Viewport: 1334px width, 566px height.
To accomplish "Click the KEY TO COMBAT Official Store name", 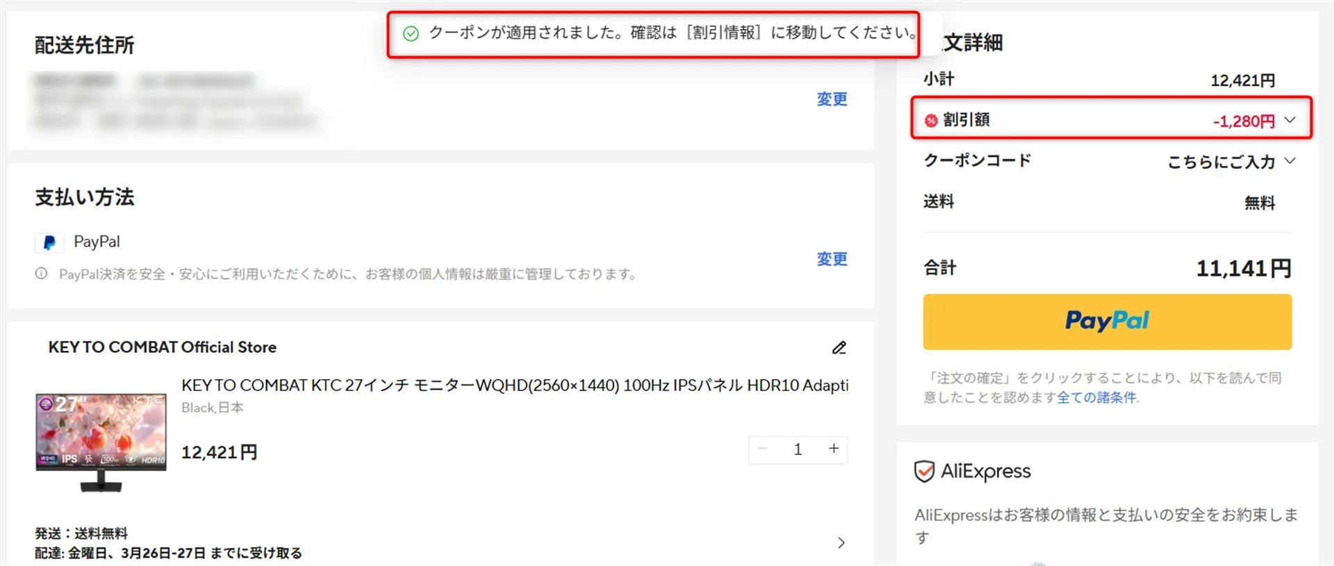I will point(163,347).
